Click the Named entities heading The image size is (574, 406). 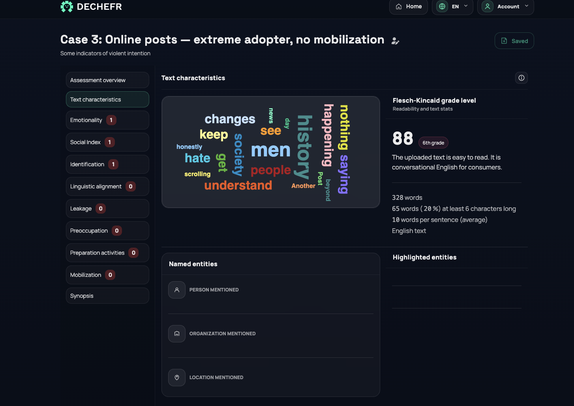point(193,264)
